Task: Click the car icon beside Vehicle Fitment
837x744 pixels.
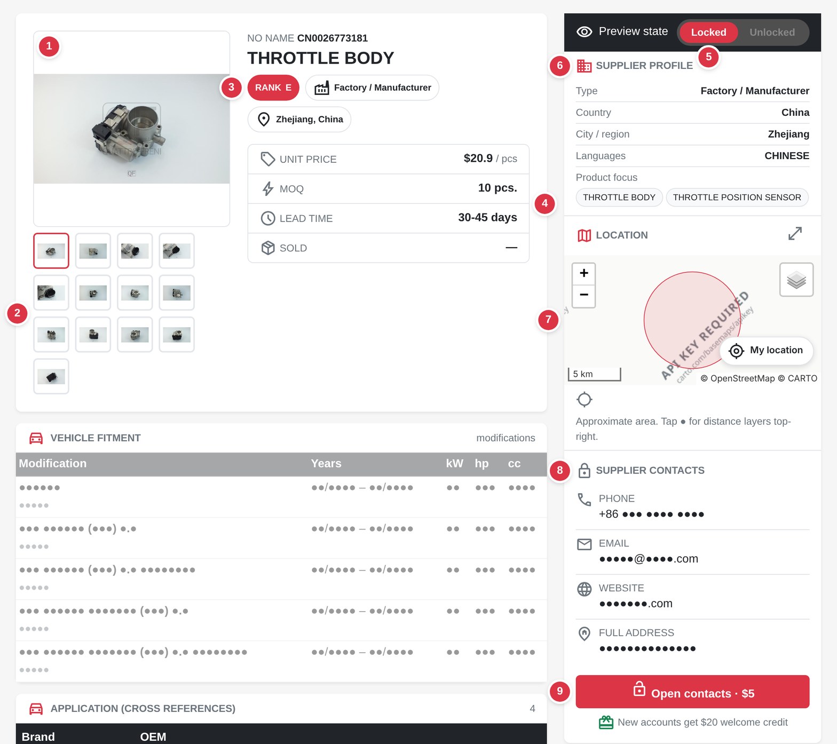Action: coord(36,438)
